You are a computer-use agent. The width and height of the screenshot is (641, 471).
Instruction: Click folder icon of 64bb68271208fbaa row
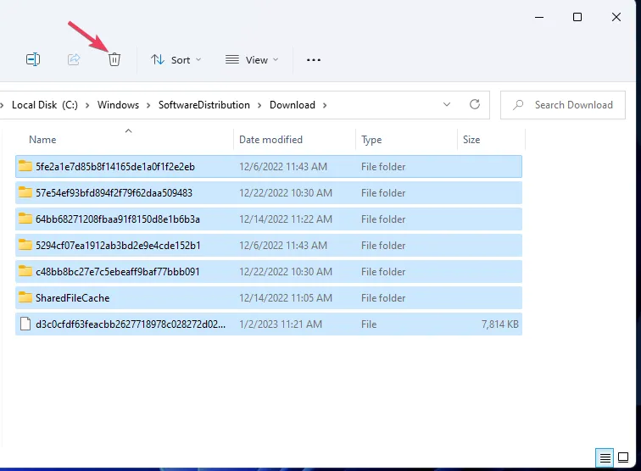25,219
